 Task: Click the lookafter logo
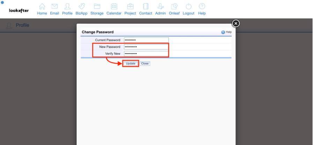(x=19, y=10)
